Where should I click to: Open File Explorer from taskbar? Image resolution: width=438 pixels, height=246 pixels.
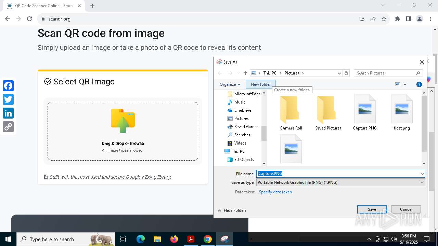[157, 239]
